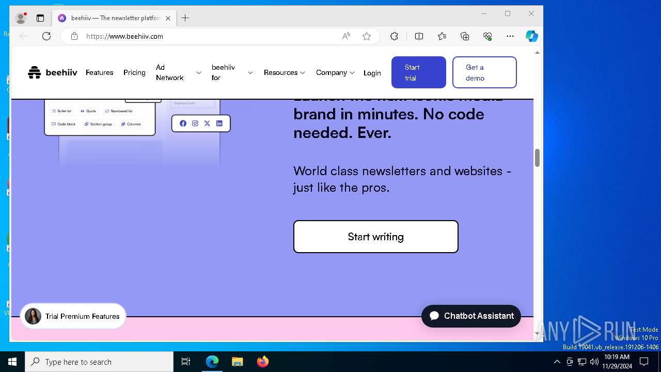Click the Start trial button

pos(419,72)
